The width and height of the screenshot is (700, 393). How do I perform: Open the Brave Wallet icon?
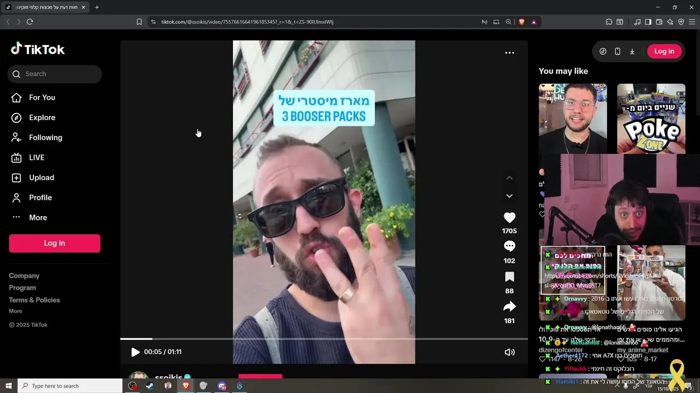(659, 22)
